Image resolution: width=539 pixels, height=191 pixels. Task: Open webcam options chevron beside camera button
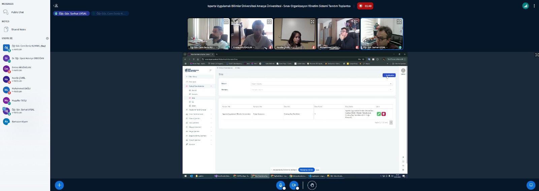coord(297,188)
